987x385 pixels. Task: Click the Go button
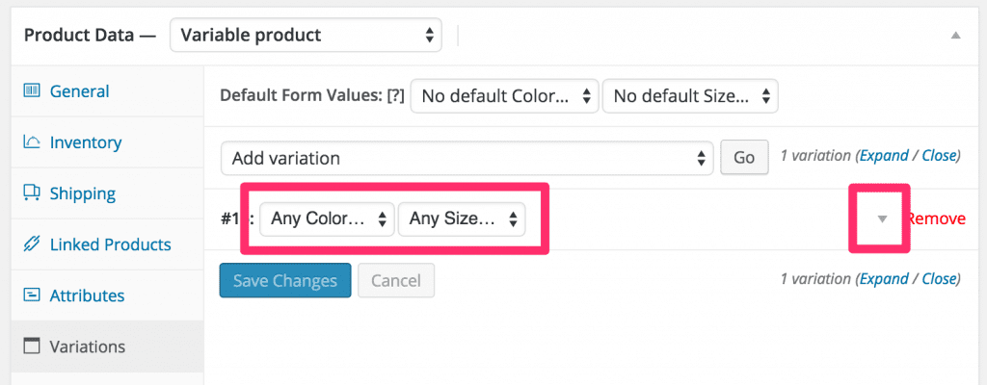[744, 157]
